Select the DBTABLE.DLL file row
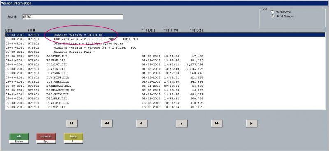Screen dimensions: 329x151 click(x=165, y=99)
